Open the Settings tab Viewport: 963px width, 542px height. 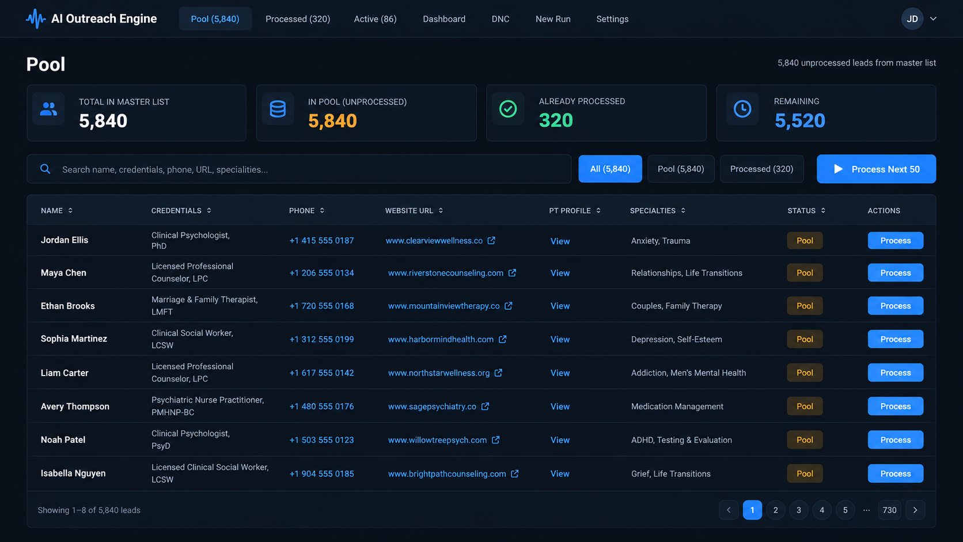click(612, 19)
